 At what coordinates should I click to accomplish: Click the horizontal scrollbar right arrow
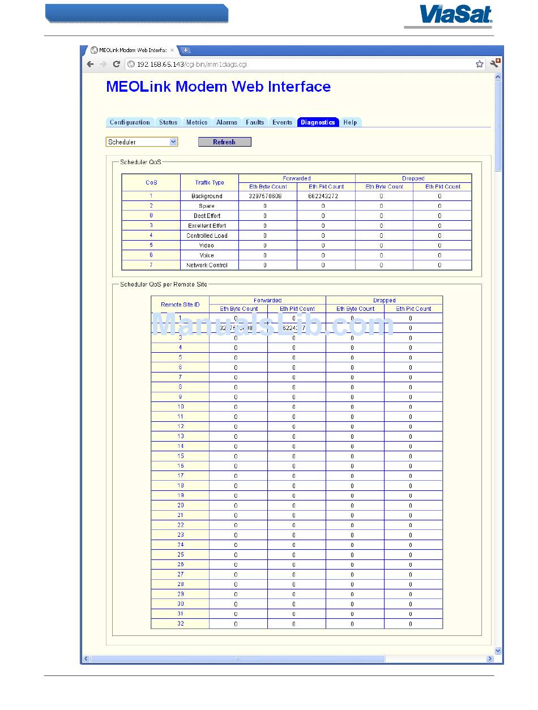click(x=490, y=659)
